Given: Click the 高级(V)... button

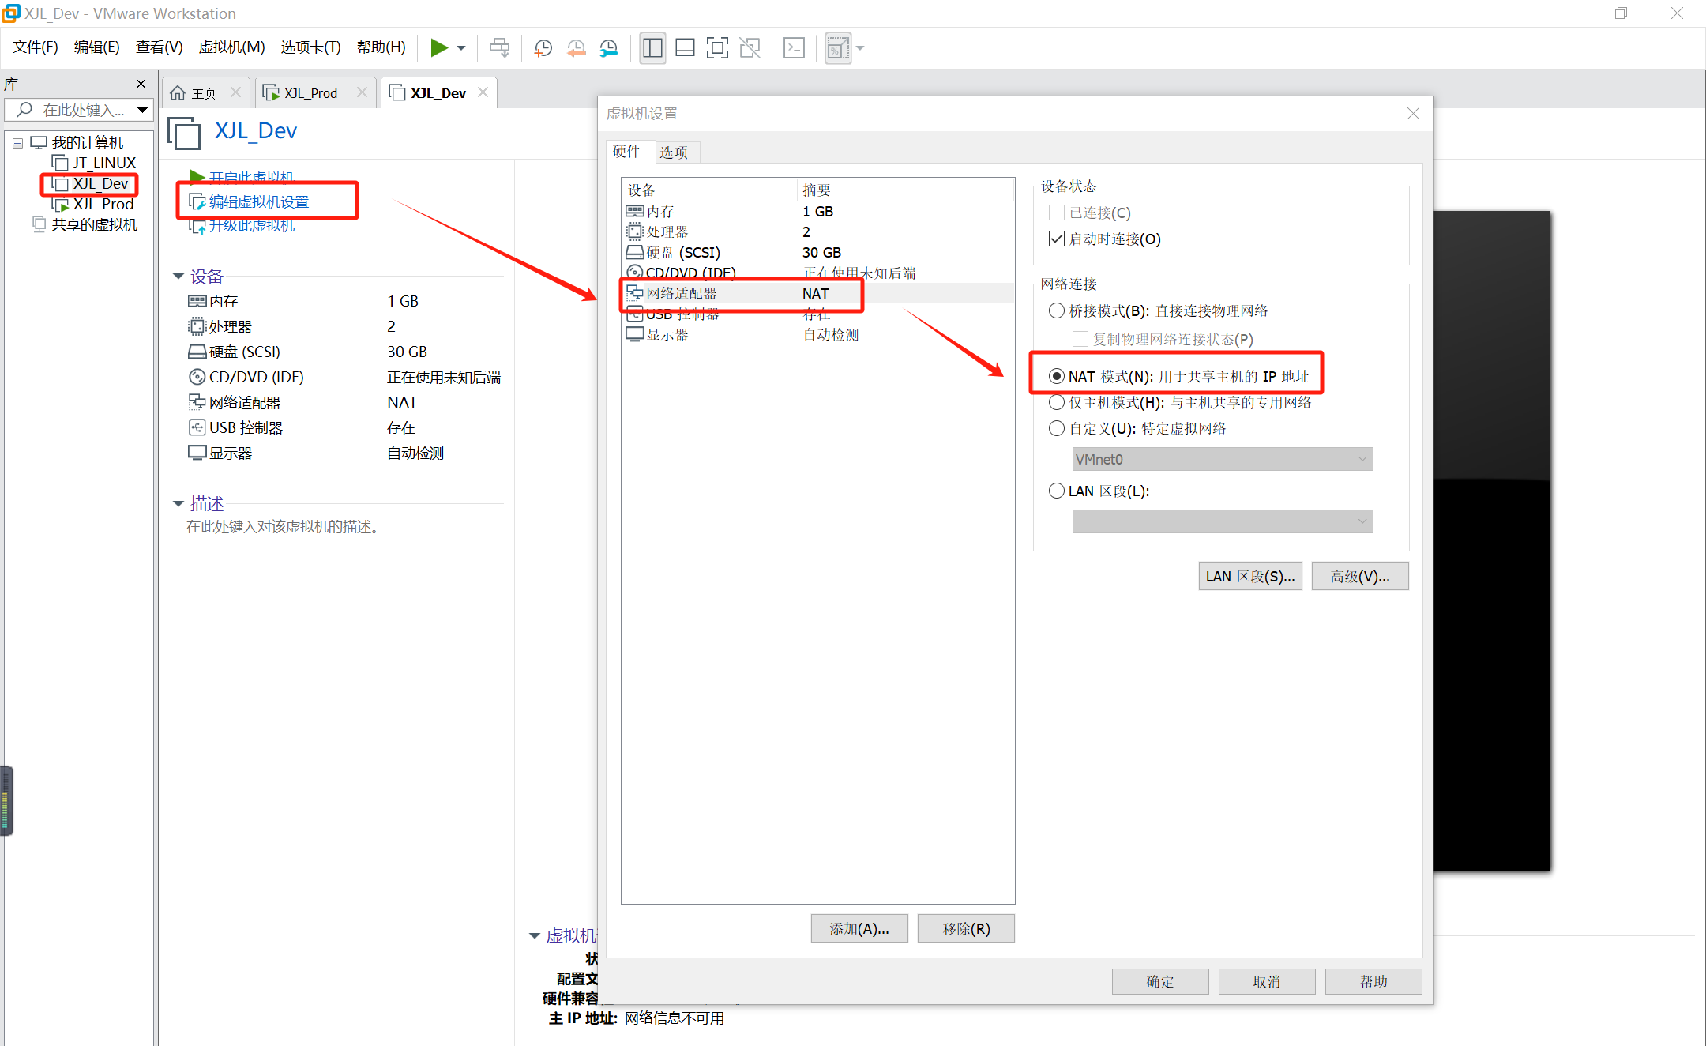Looking at the screenshot, I should pos(1359,576).
